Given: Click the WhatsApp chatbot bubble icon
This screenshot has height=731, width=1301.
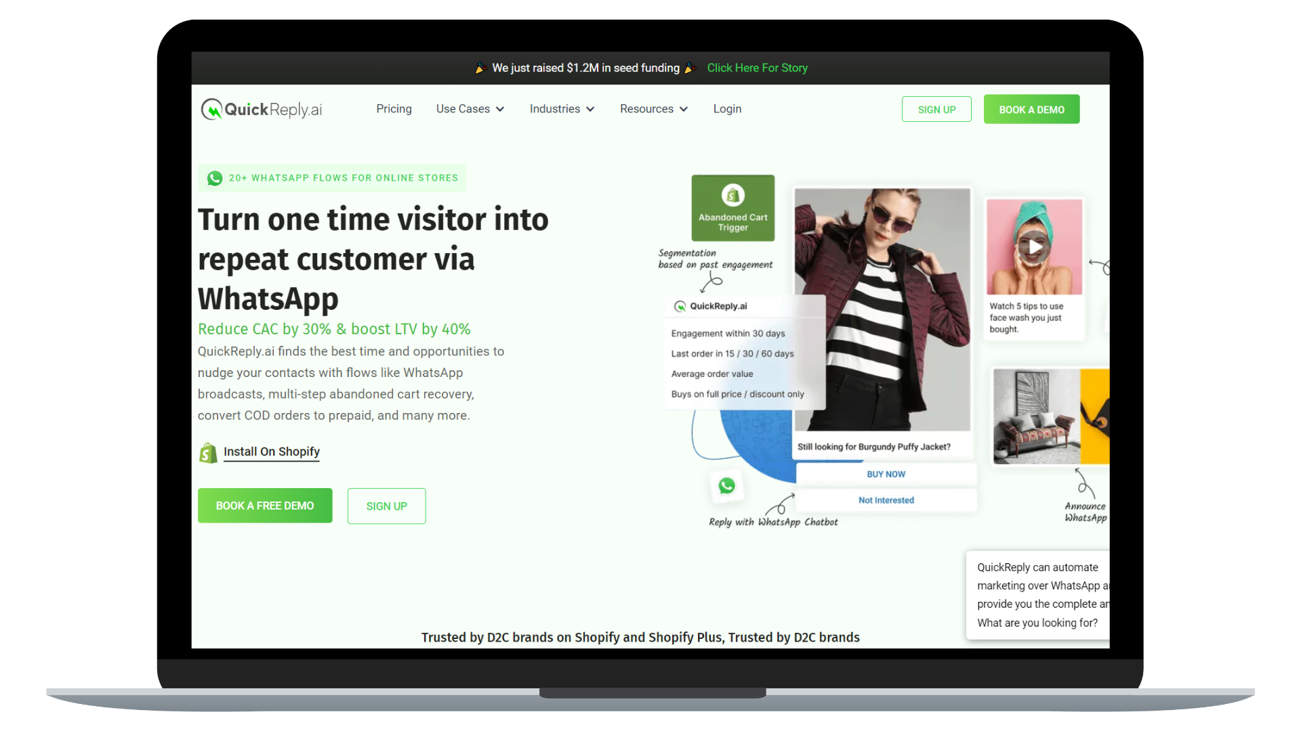Looking at the screenshot, I should (727, 485).
